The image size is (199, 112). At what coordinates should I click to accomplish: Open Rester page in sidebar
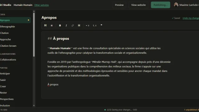(3, 93)
